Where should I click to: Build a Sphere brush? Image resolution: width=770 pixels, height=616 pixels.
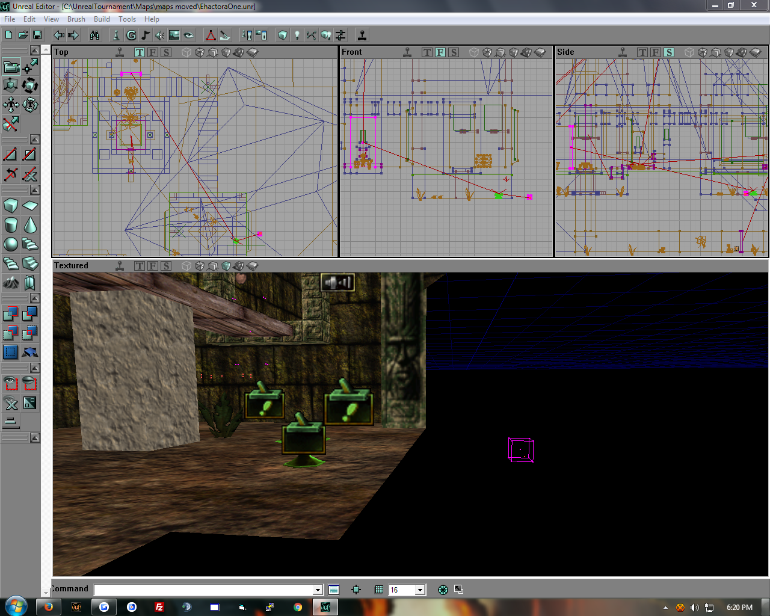pos(11,244)
